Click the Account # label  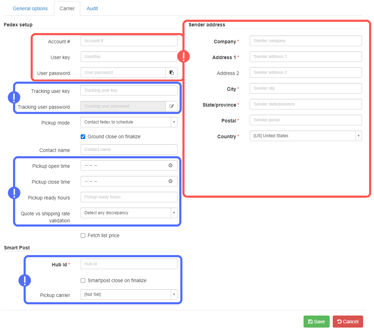click(59, 42)
